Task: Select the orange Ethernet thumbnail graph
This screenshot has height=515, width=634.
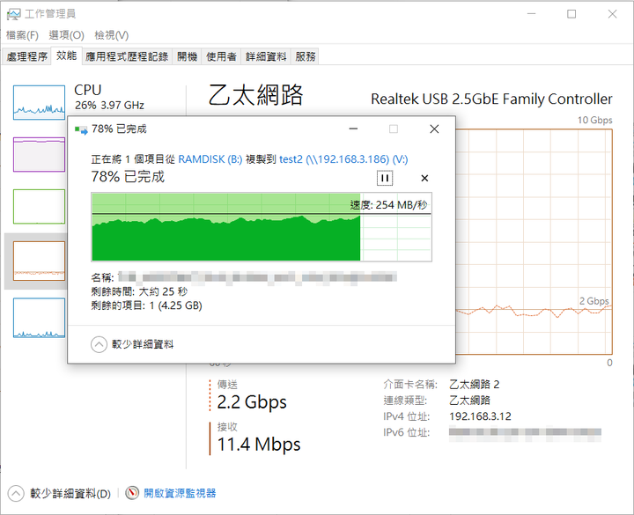Action: (39, 261)
